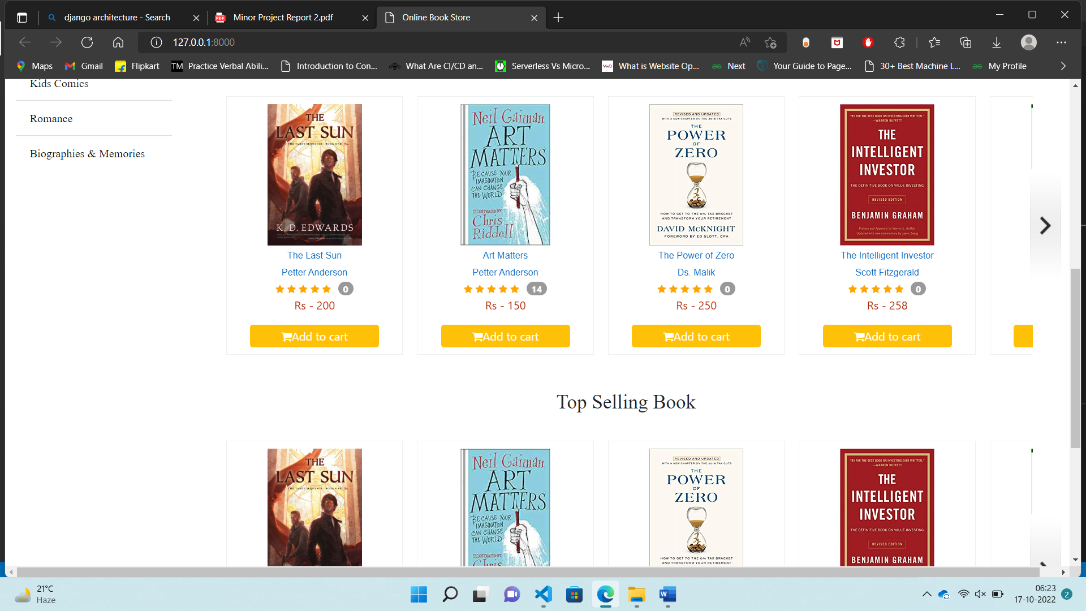Open the Downloads panel in the browser
Viewport: 1086px width, 611px height.
pos(996,42)
